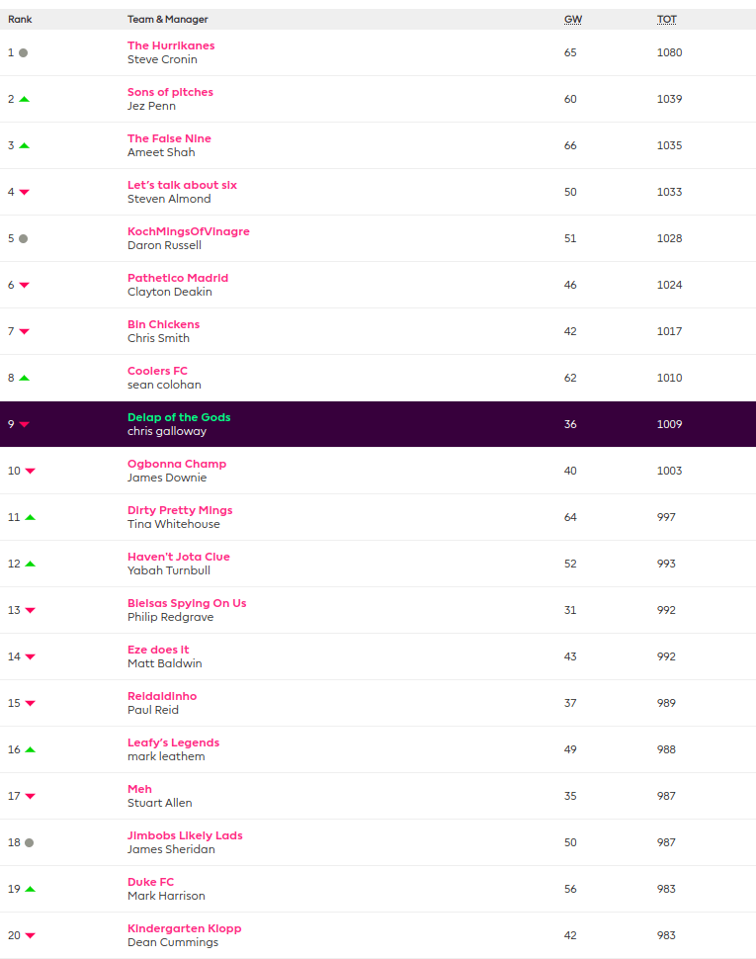Open the Kindergarten Klopp team link
The width and height of the screenshot is (756, 959).
point(184,928)
